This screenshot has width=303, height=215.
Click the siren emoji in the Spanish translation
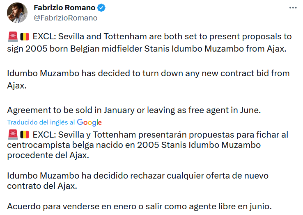click(x=13, y=135)
